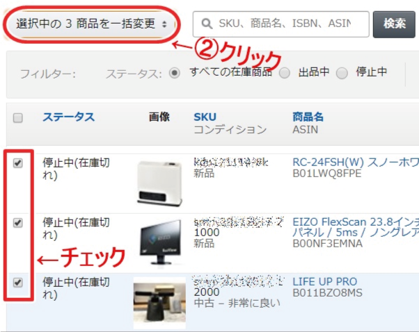Screen dimensions: 419x332
Task: Click the white heater product thumbnail
Action: click(160, 183)
